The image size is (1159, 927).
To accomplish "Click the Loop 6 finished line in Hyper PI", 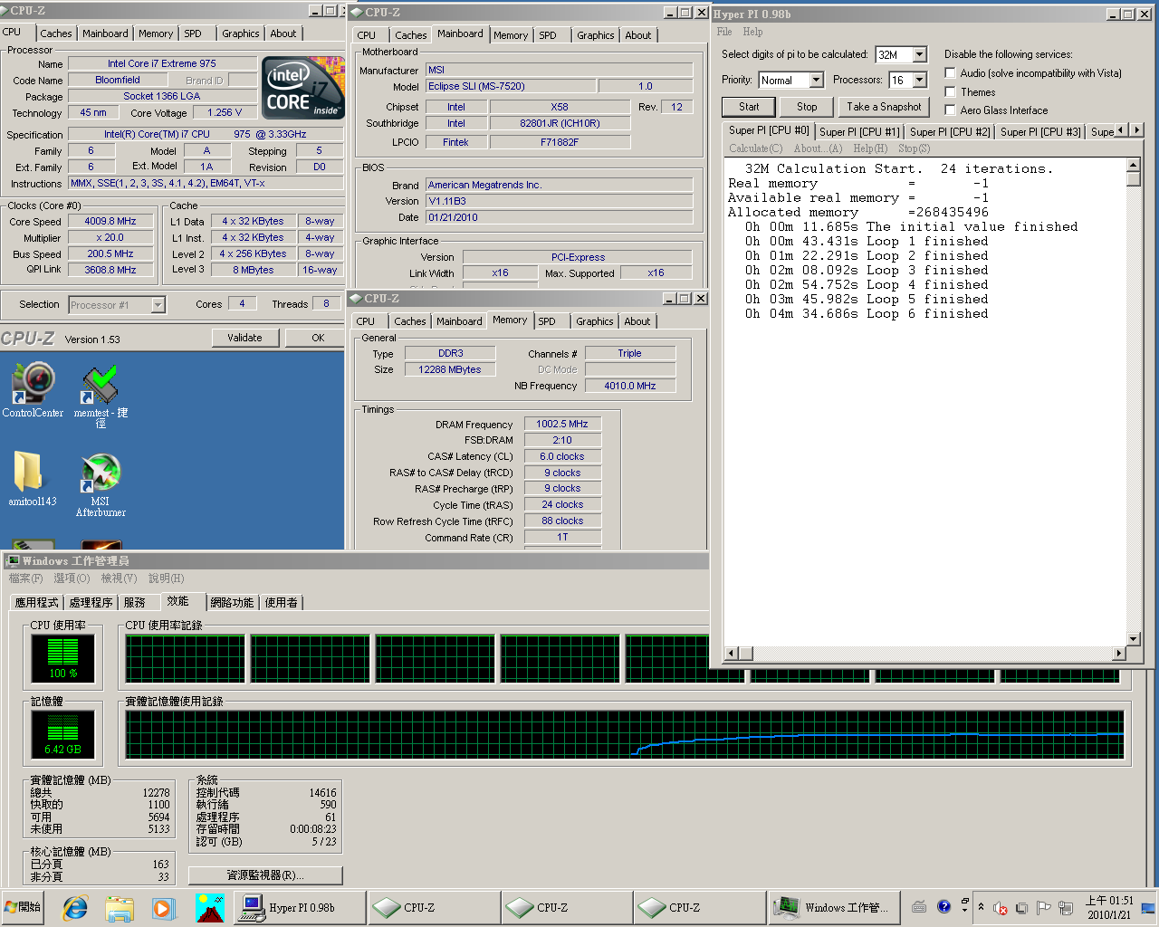I will point(867,313).
